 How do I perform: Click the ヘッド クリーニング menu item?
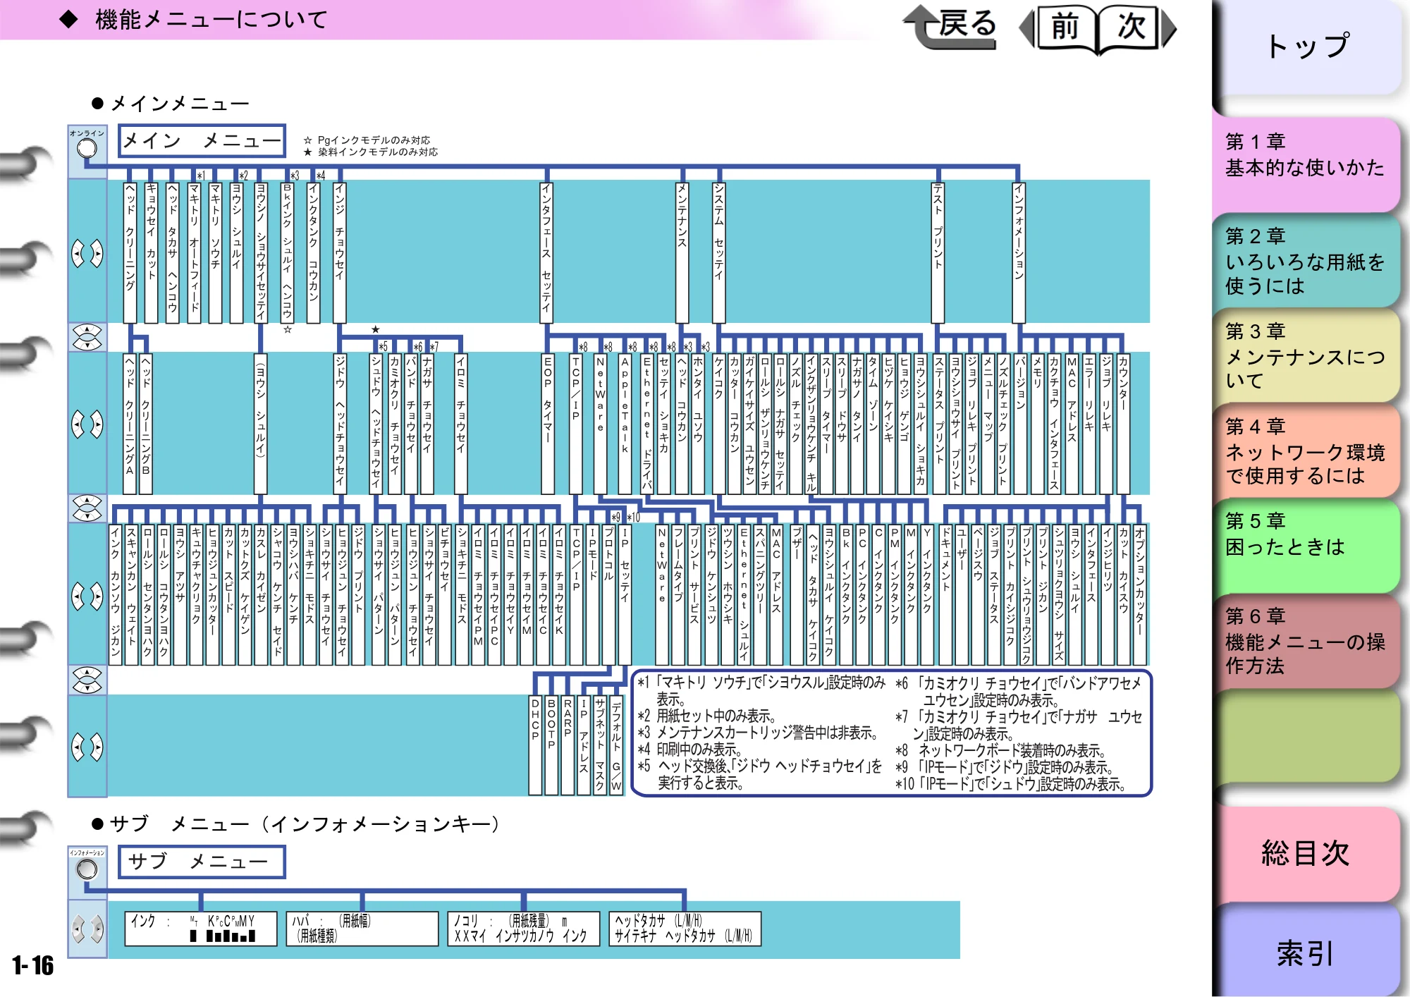click(x=130, y=252)
